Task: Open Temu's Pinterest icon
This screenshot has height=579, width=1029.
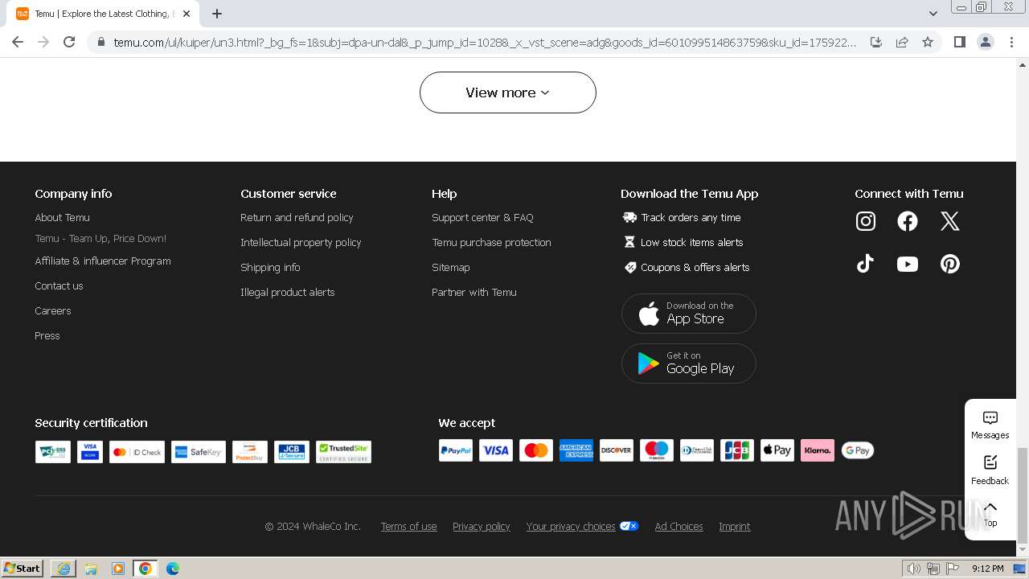Action: 950,264
